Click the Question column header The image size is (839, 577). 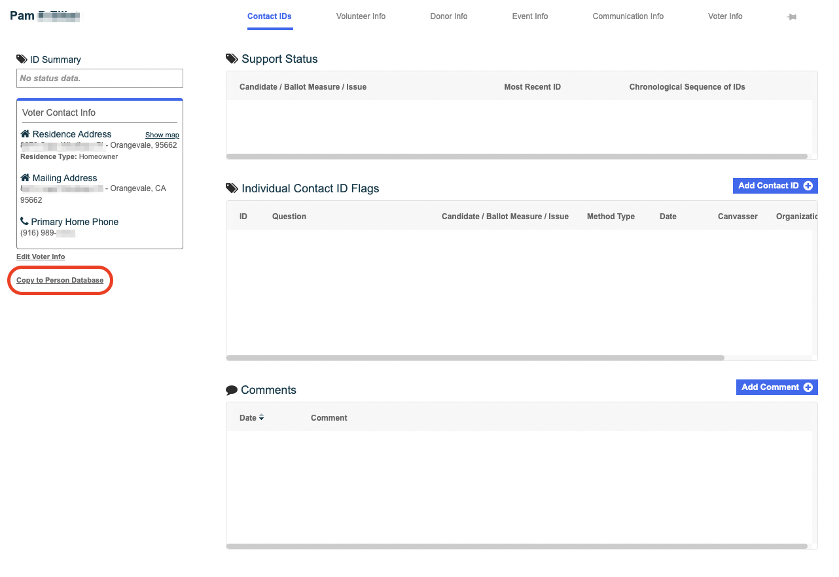click(x=289, y=217)
